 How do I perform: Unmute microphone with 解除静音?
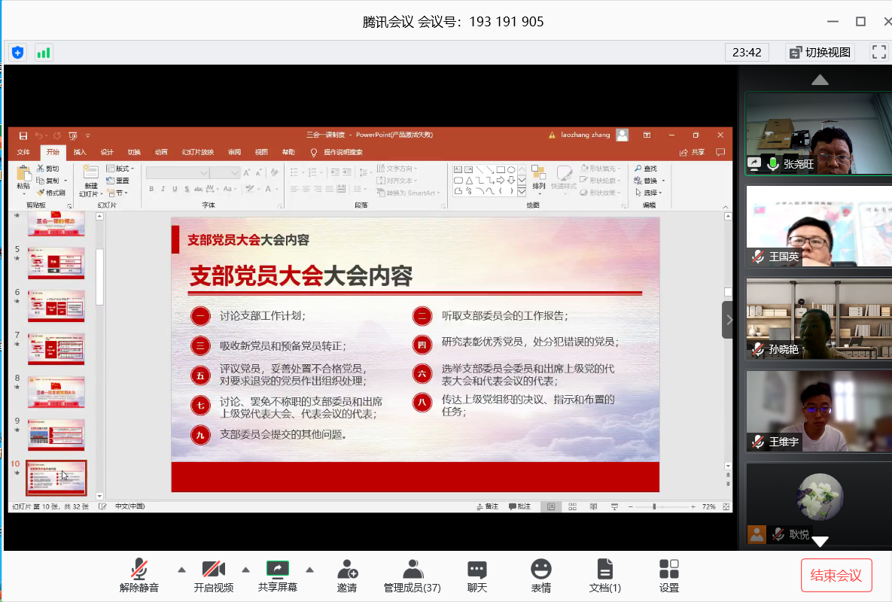click(139, 575)
